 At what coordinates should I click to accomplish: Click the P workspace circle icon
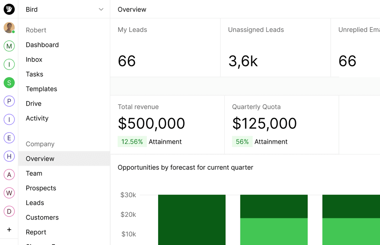9,101
